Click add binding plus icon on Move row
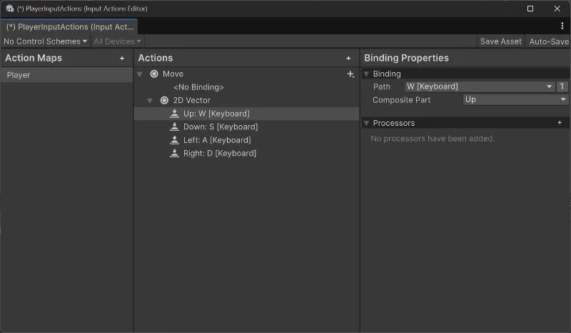 pyautogui.click(x=350, y=74)
